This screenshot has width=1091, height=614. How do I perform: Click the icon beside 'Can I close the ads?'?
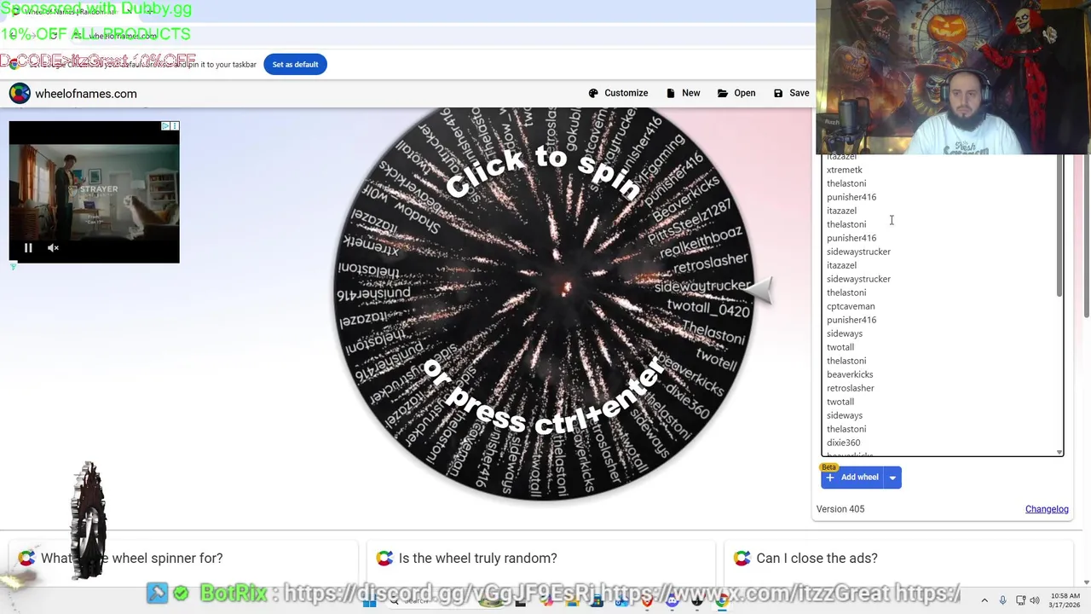[x=742, y=558]
